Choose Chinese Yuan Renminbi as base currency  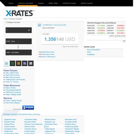point(33,124)
